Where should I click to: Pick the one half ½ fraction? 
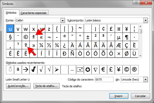pyautogui.click(x=49, y=45)
